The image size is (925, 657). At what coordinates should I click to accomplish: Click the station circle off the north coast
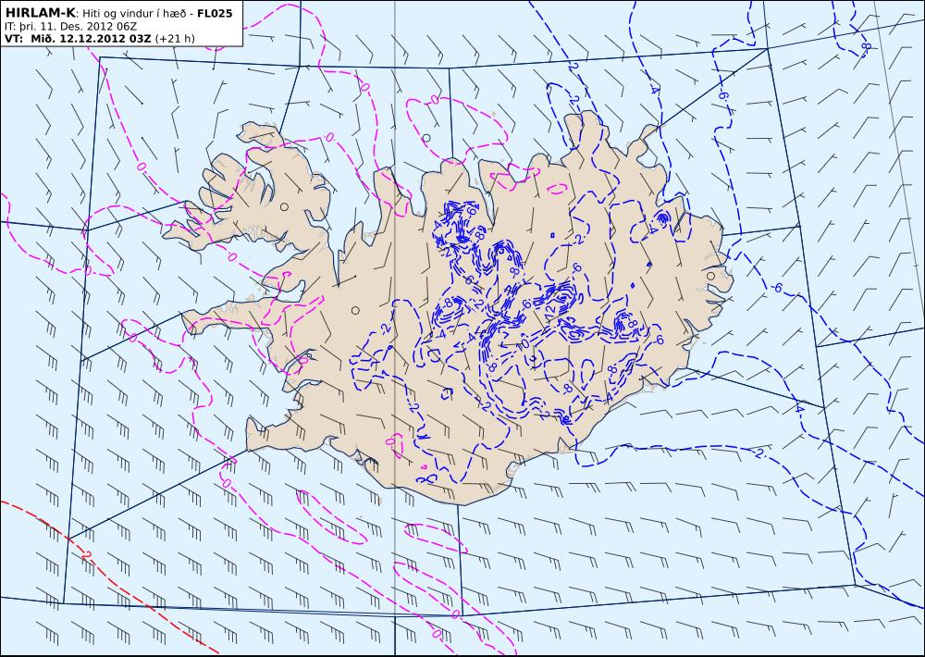425,138
